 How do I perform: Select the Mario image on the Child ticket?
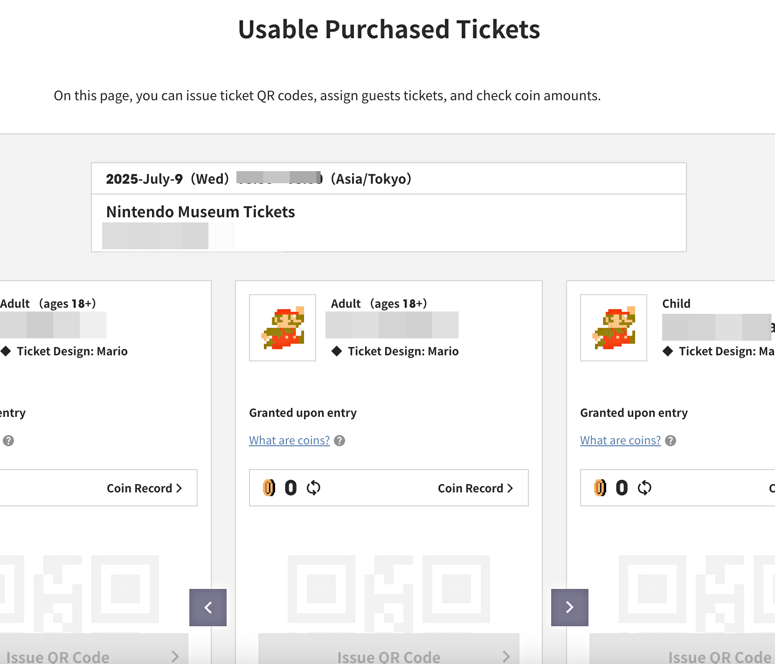point(614,328)
